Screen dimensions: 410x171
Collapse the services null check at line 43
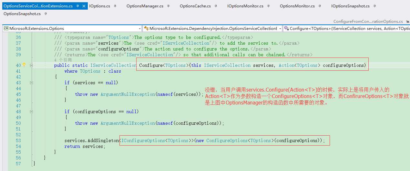pos(31,83)
